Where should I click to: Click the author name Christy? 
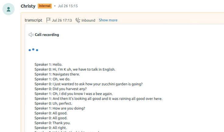(28, 6)
